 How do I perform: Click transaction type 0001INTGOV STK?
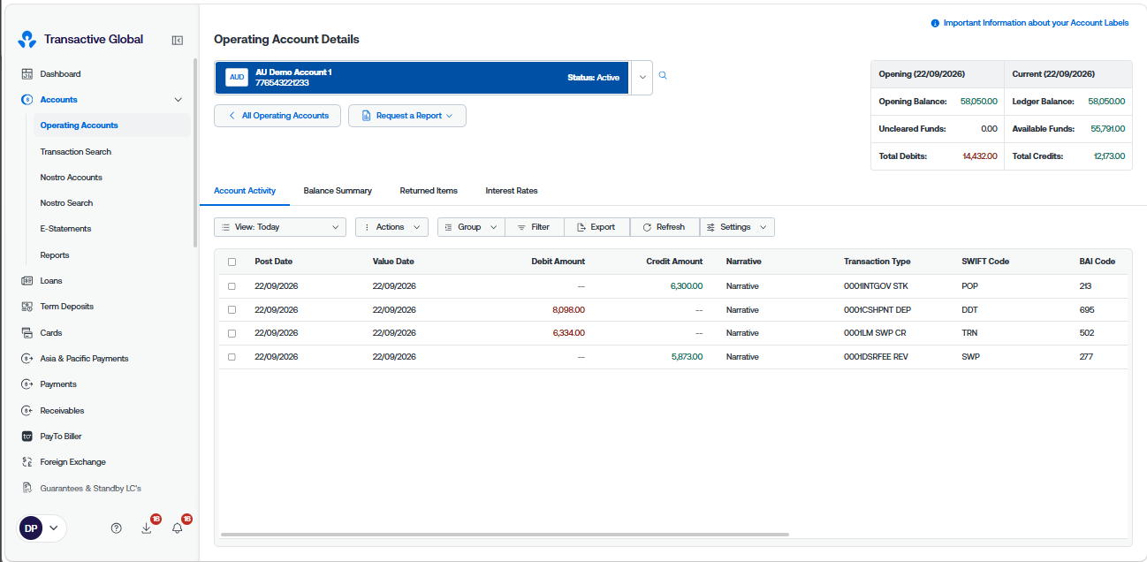[x=876, y=286]
